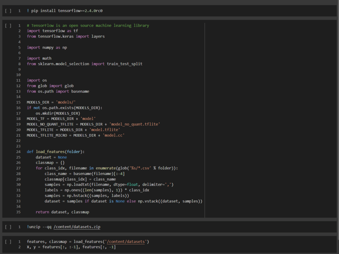
Task: Click the TensorFlow open source library comment
Action: (x=88, y=25)
